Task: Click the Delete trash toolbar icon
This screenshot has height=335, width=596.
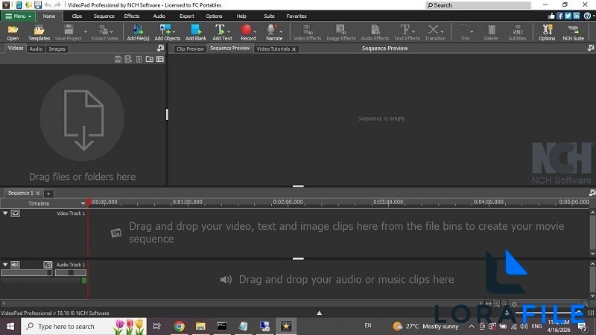Action: 492,30
